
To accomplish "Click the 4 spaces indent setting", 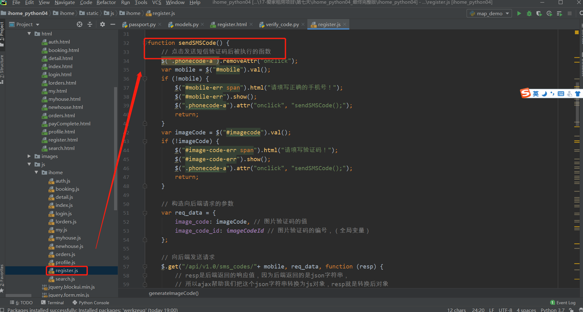I will pos(526,310).
